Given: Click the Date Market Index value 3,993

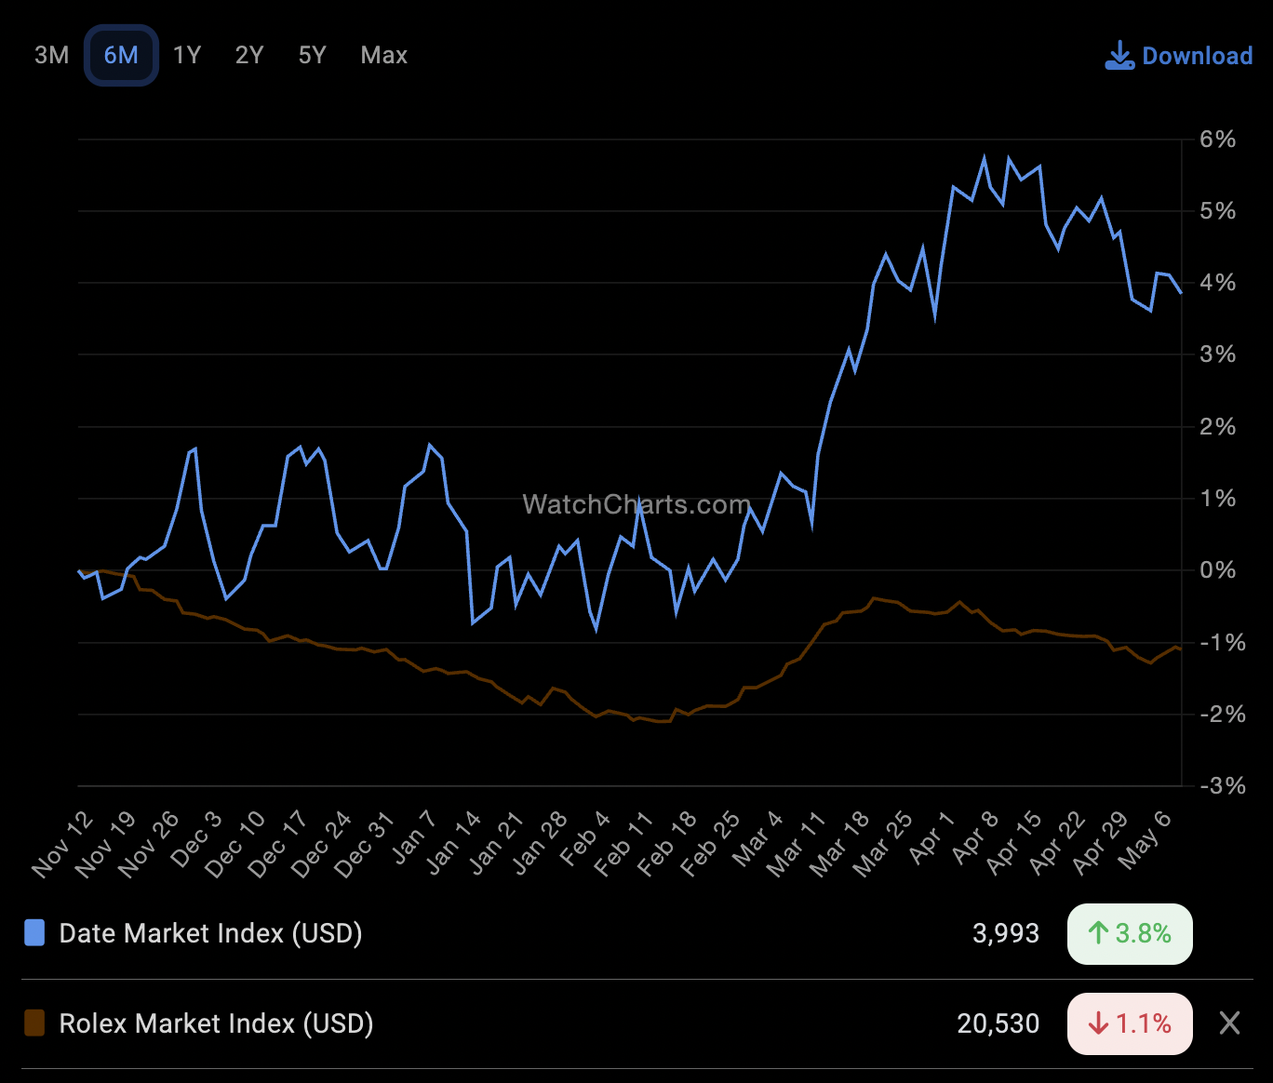Looking at the screenshot, I should click(x=1006, y=933).
